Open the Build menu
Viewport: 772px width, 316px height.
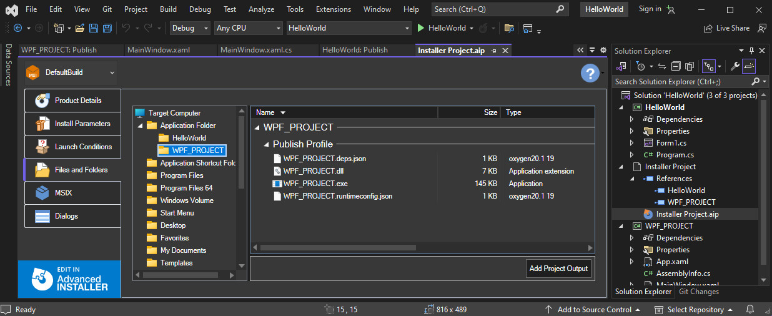click(x=168, y=9)
